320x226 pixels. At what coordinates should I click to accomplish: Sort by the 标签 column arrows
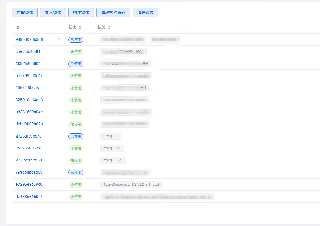[109, 27]
